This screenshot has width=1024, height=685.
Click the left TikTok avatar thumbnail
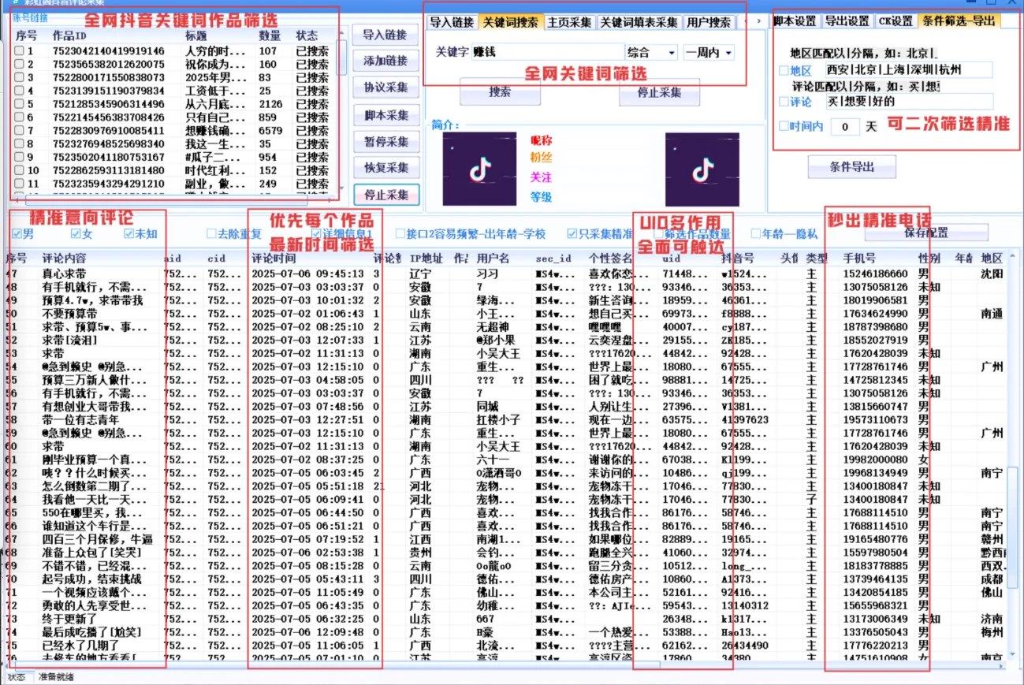coord(479,168)
